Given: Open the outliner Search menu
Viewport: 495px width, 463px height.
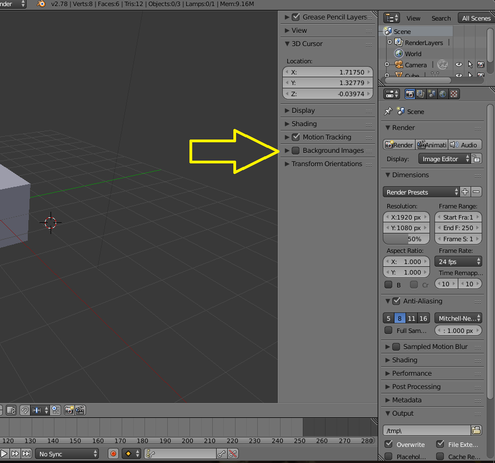Looking at the screenshot, I should (441, 18).
